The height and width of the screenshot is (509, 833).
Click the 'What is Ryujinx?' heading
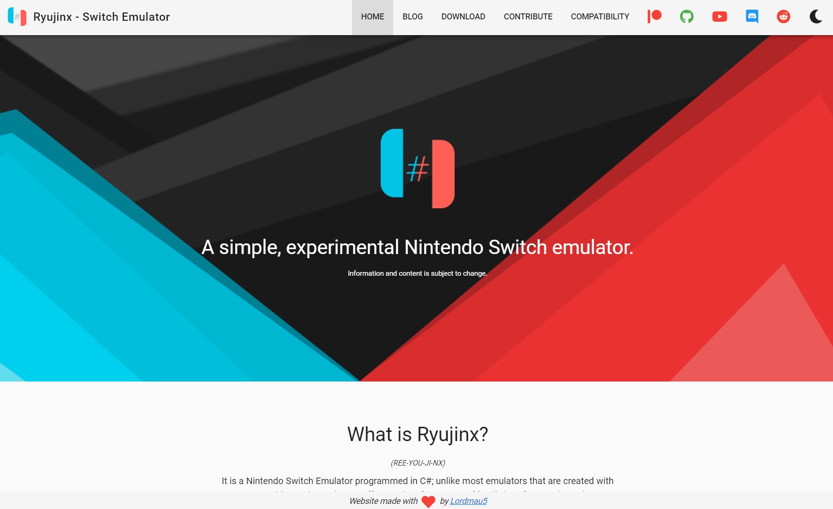pos(417,434)
